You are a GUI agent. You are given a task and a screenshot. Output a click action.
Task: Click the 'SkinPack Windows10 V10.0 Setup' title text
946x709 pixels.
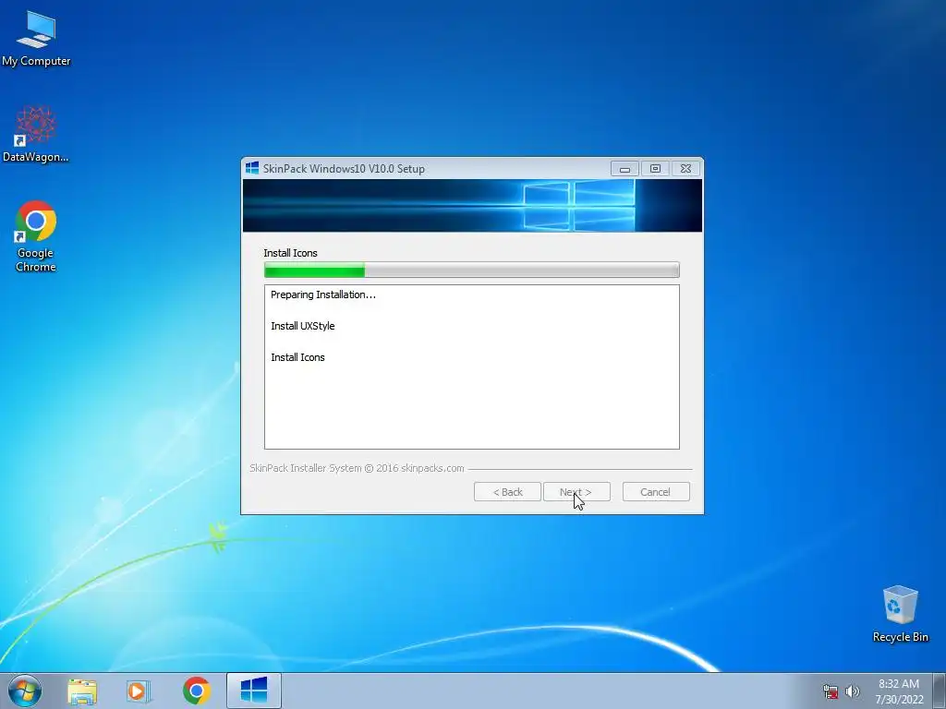(x=344, y=169)
